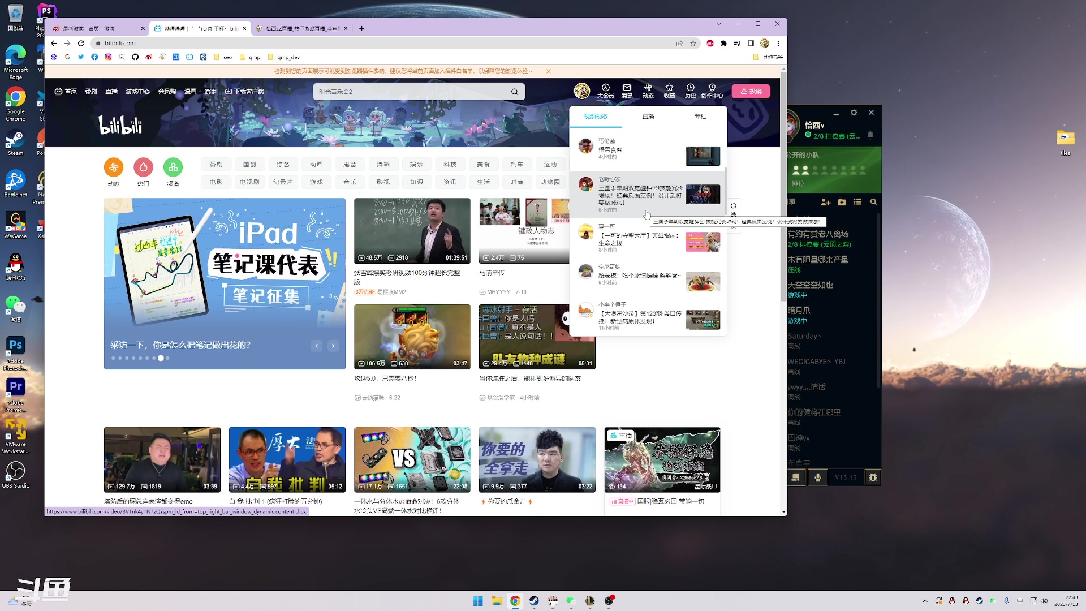Open 攻速5.0 video thumbnail
The width and height of the screenshot is (1086, 611).
tap(412, 337)
